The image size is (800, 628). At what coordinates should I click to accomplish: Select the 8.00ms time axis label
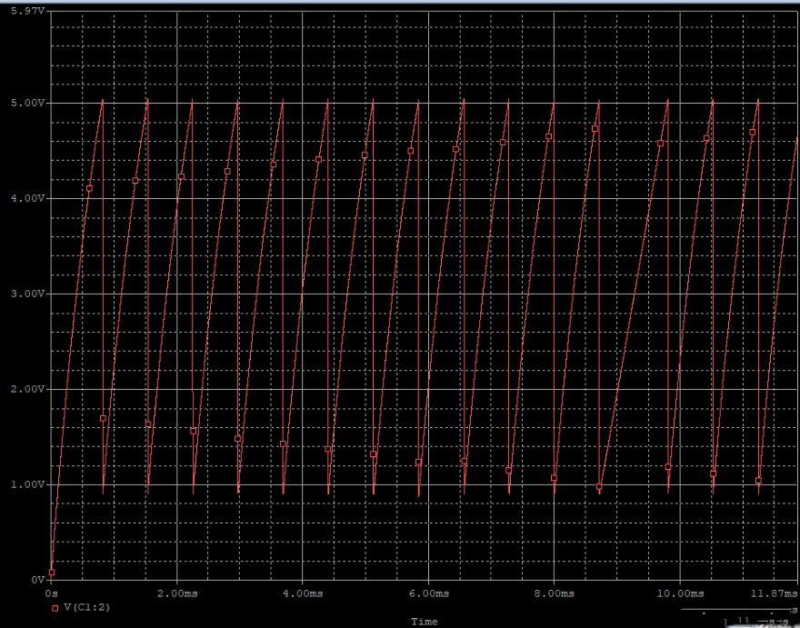point(553,593)
